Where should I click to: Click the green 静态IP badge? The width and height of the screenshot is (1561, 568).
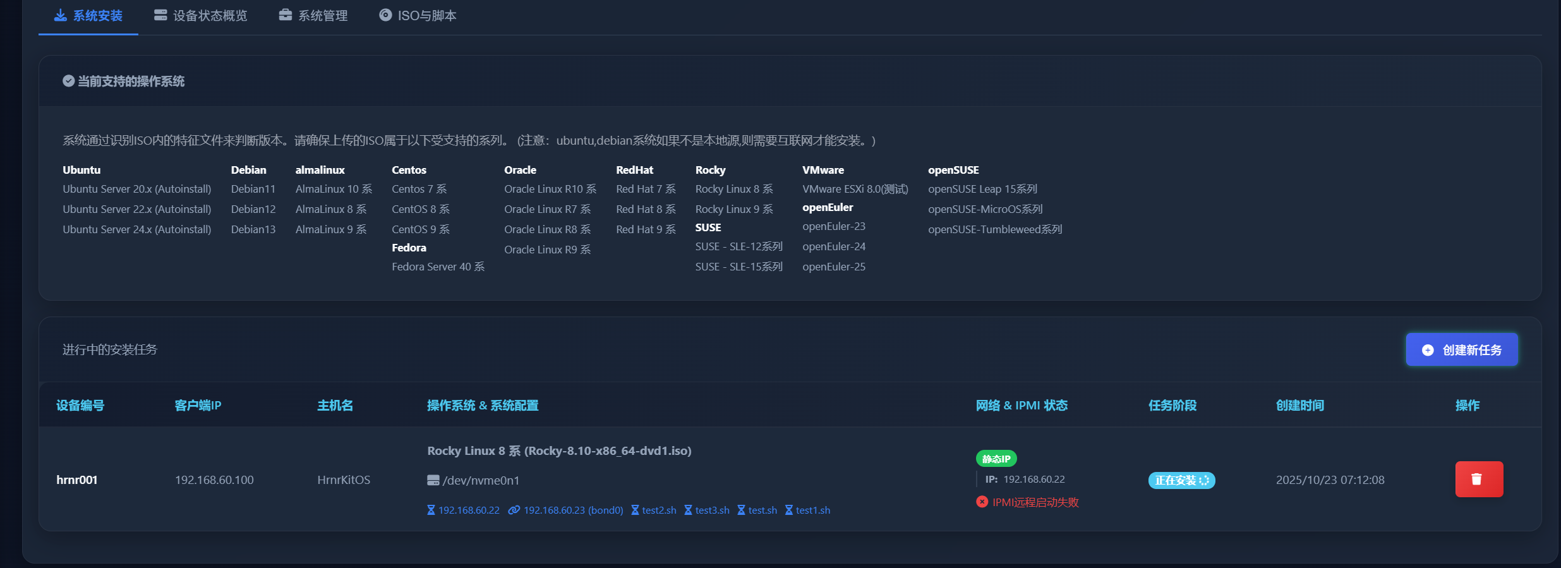click(x=996, y=459)
